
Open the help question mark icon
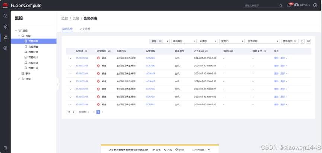pyautogui.click(x=315, y=5)
